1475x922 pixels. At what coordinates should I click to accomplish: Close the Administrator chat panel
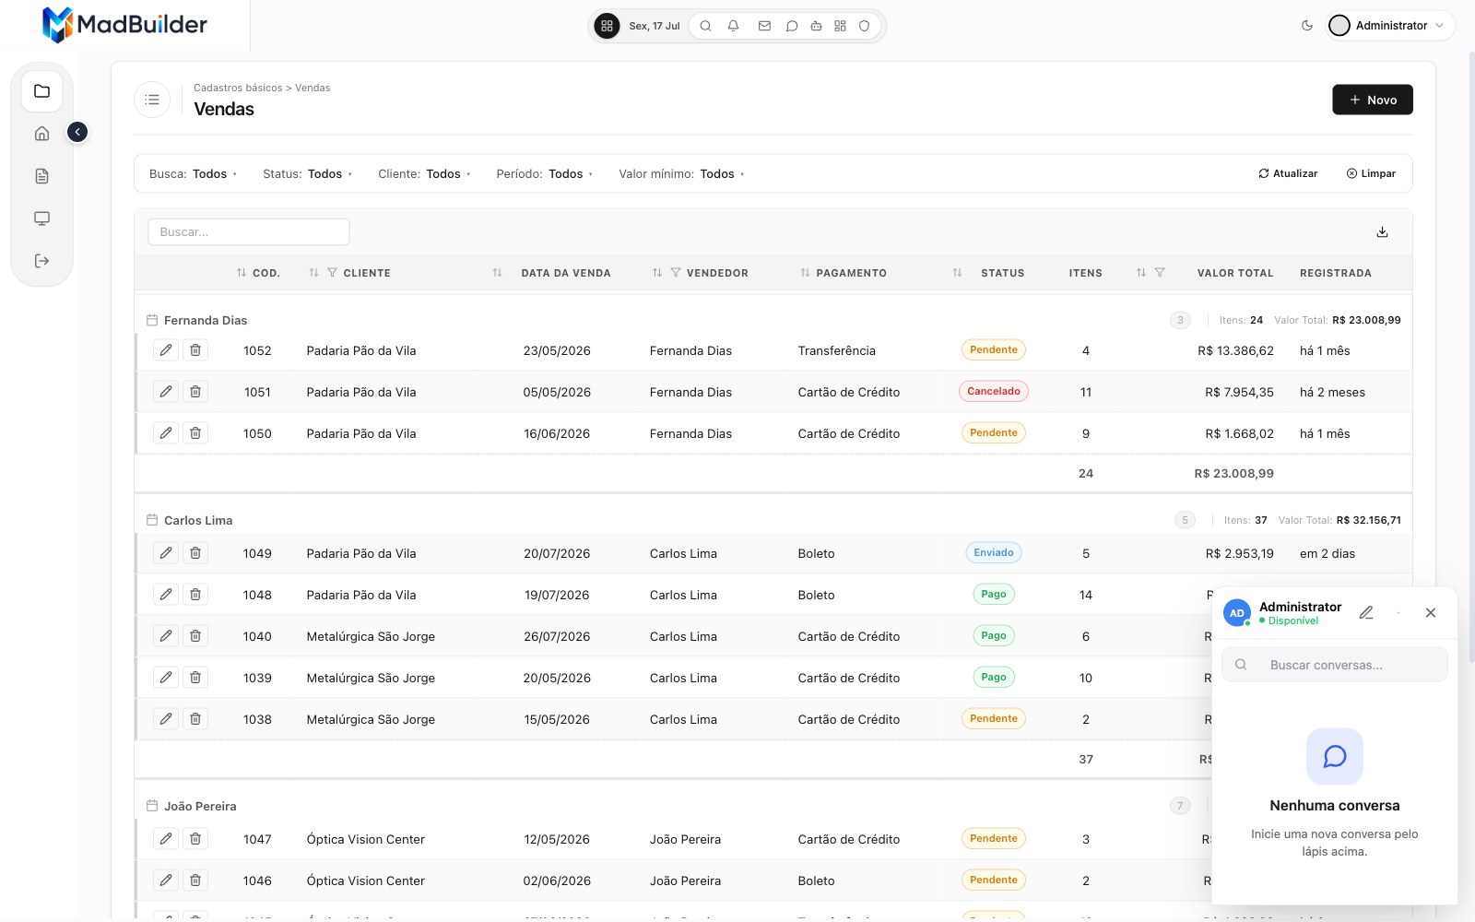[x=1431, y=613]
